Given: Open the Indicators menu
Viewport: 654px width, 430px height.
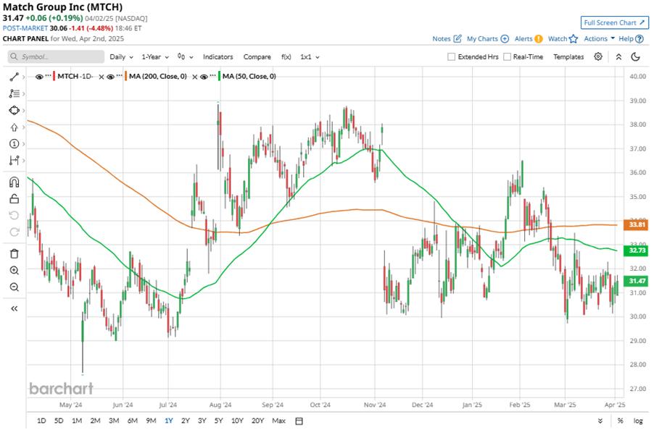Looking at the screenshot, I should click(218, 56).
